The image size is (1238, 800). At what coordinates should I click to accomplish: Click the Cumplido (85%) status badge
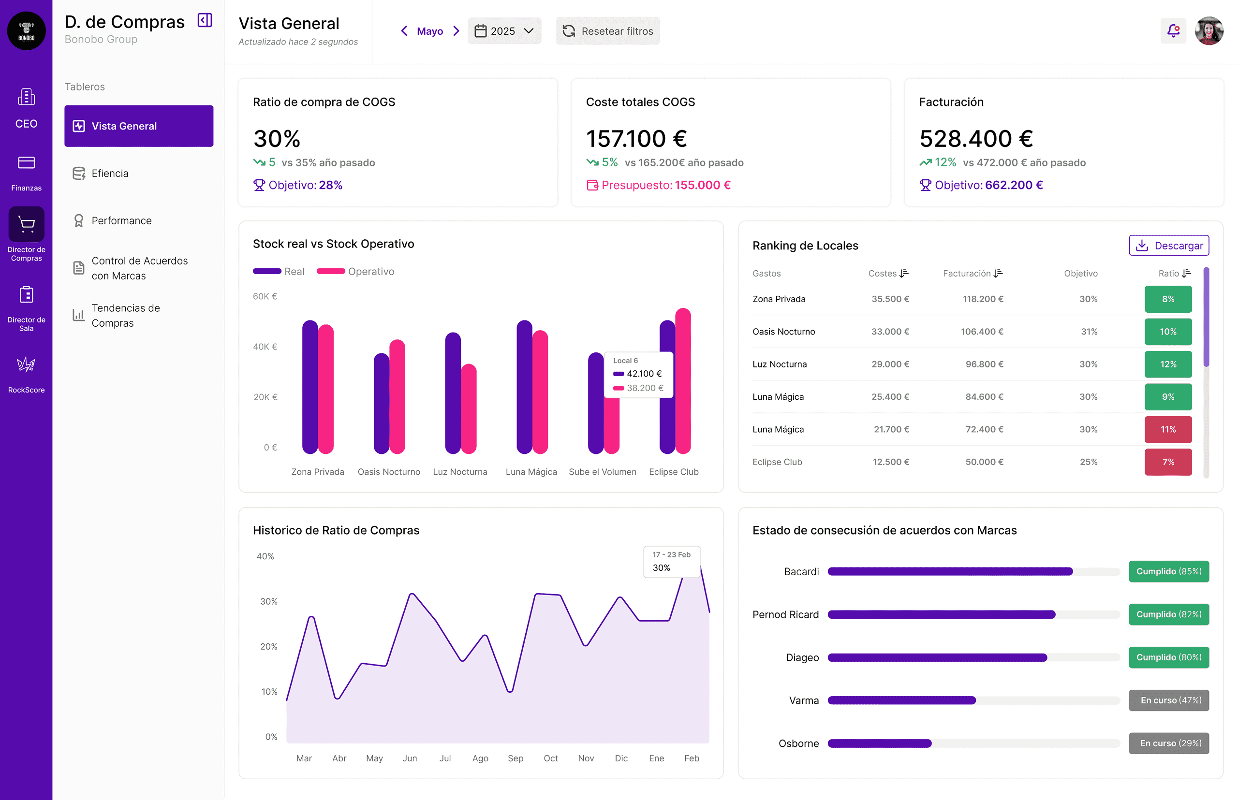(x=1168, y=571)
